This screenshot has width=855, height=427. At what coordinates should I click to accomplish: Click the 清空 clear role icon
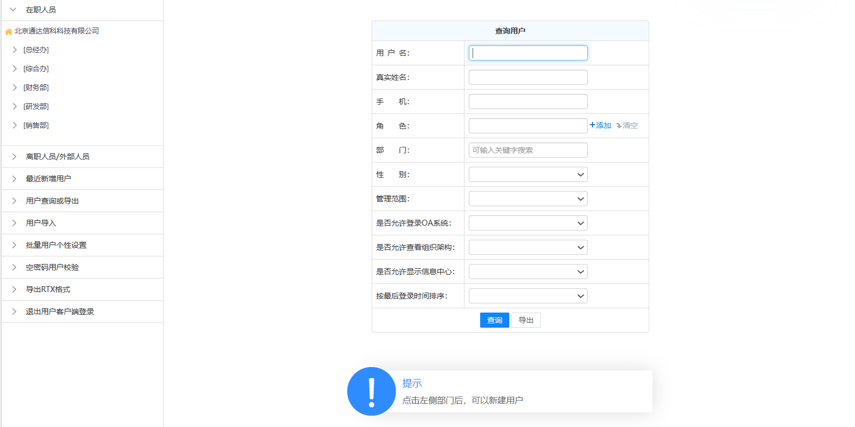point(619,126)
